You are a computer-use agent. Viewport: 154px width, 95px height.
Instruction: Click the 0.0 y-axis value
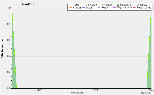click(x=9, y=88)
